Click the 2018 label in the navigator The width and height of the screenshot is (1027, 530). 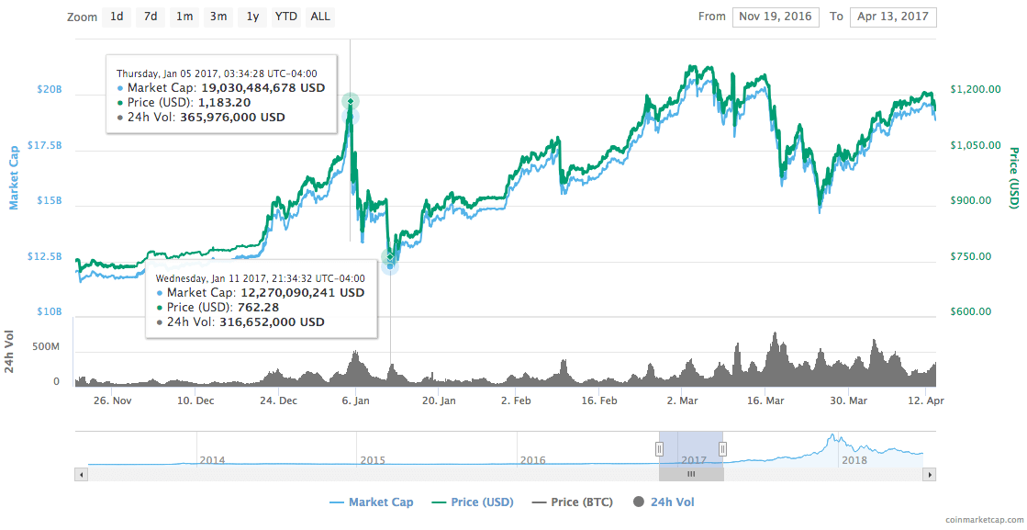pyautogui.click(x=854, y=460)
